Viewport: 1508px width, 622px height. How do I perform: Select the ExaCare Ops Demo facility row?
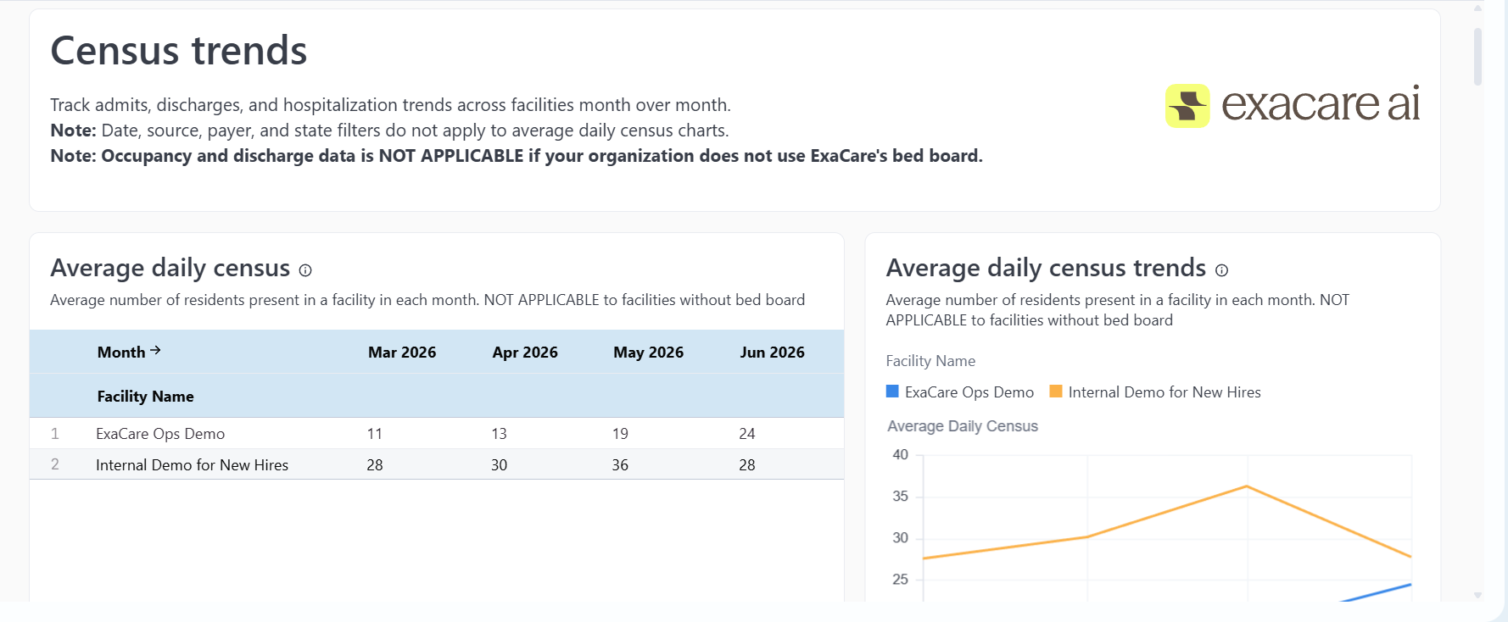[x=437, y=434]
